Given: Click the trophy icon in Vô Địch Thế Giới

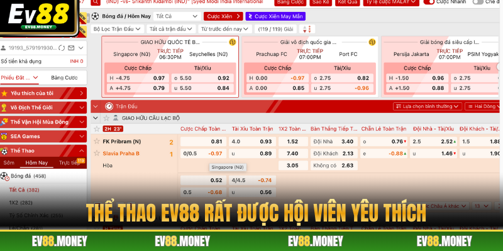Looking at the screenshot, I should tap(4, 107).
